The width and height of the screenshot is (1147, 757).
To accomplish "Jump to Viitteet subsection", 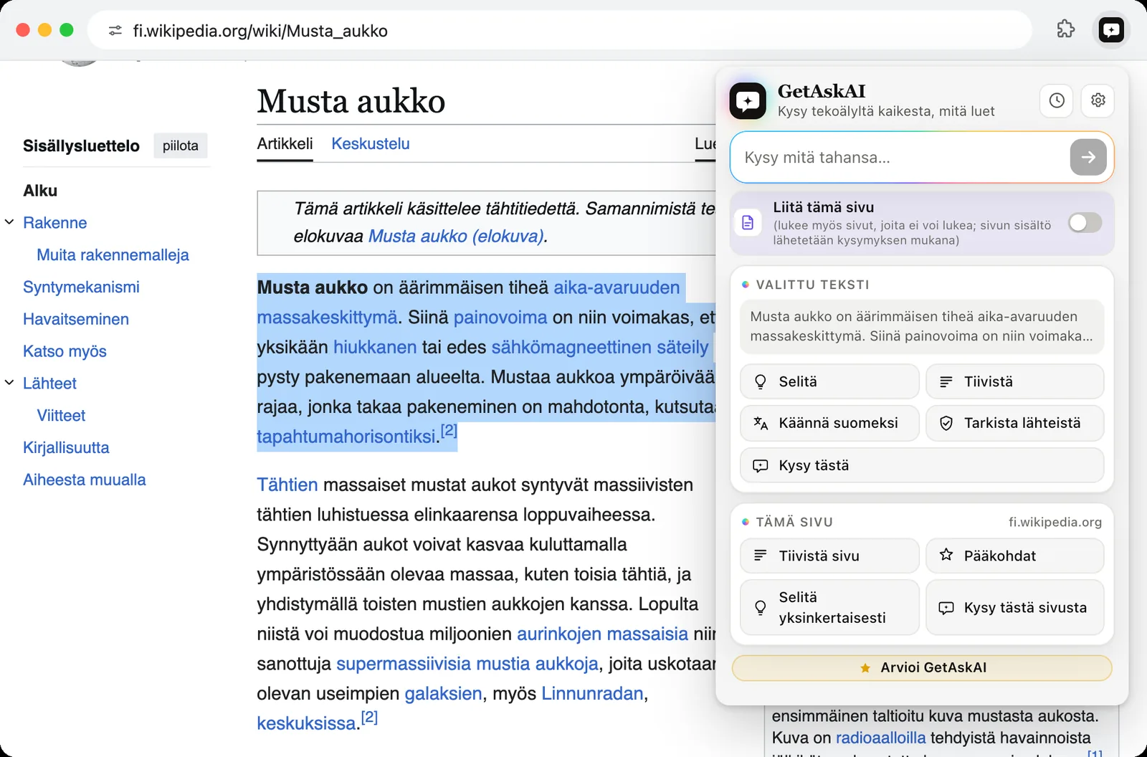I will click(x=61, y=415).
